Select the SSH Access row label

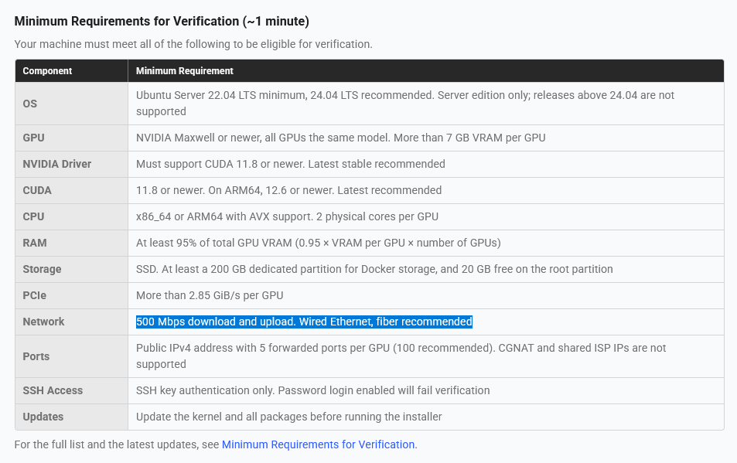(x=53, y=390)
